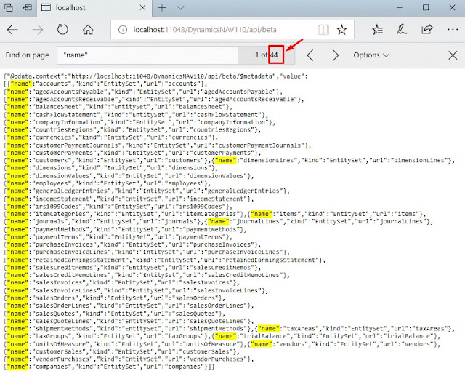Open reading view from address bar
Screen dimensions: 465x379
click(x=323, y=30)
